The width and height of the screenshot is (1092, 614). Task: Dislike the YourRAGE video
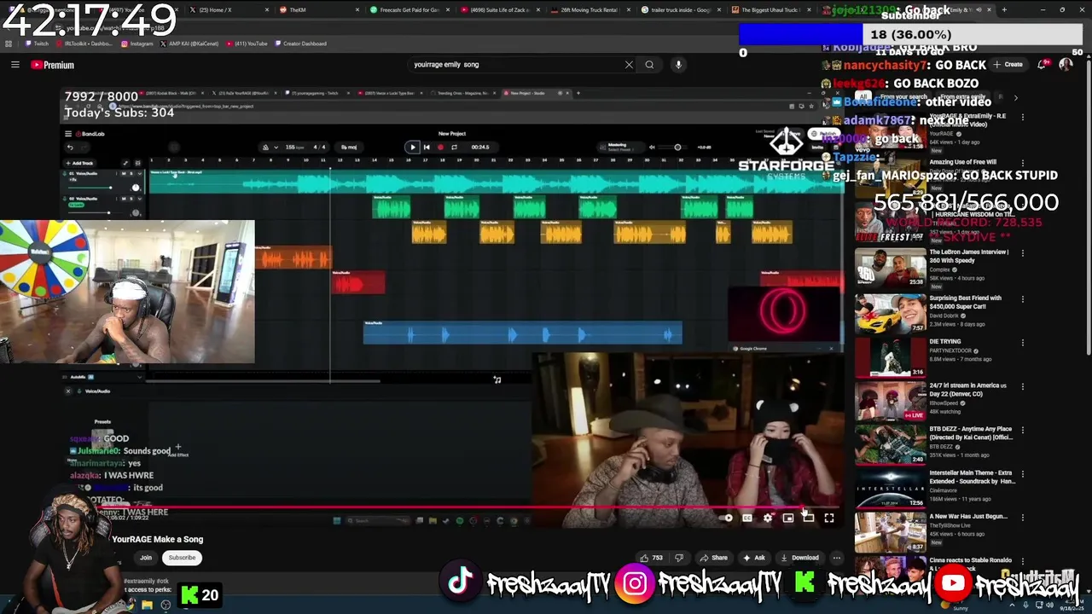[x=679, y=558]
